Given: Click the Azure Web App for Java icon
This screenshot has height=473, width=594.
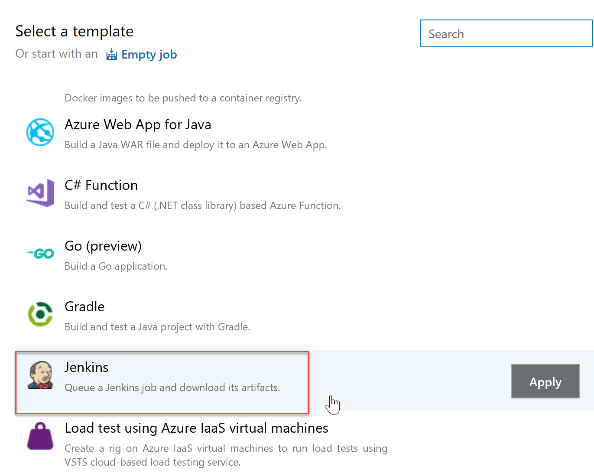Looking at the screenshot, I should coord(40,132).
